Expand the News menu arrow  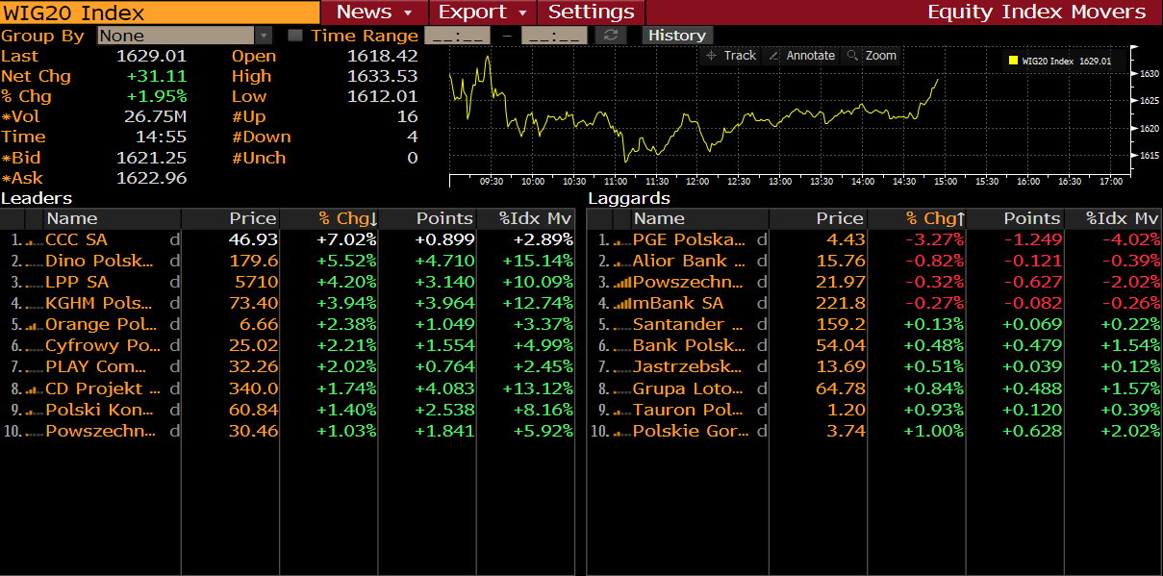pyautogui.click(x=408, y=13)
